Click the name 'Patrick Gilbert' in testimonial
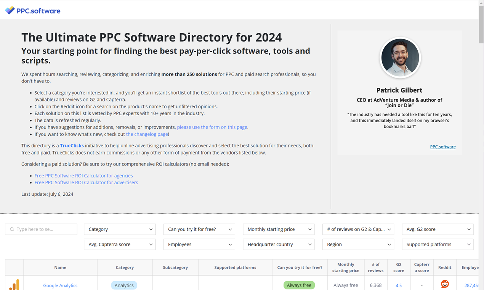484x290 pixels. pos(399,90)
